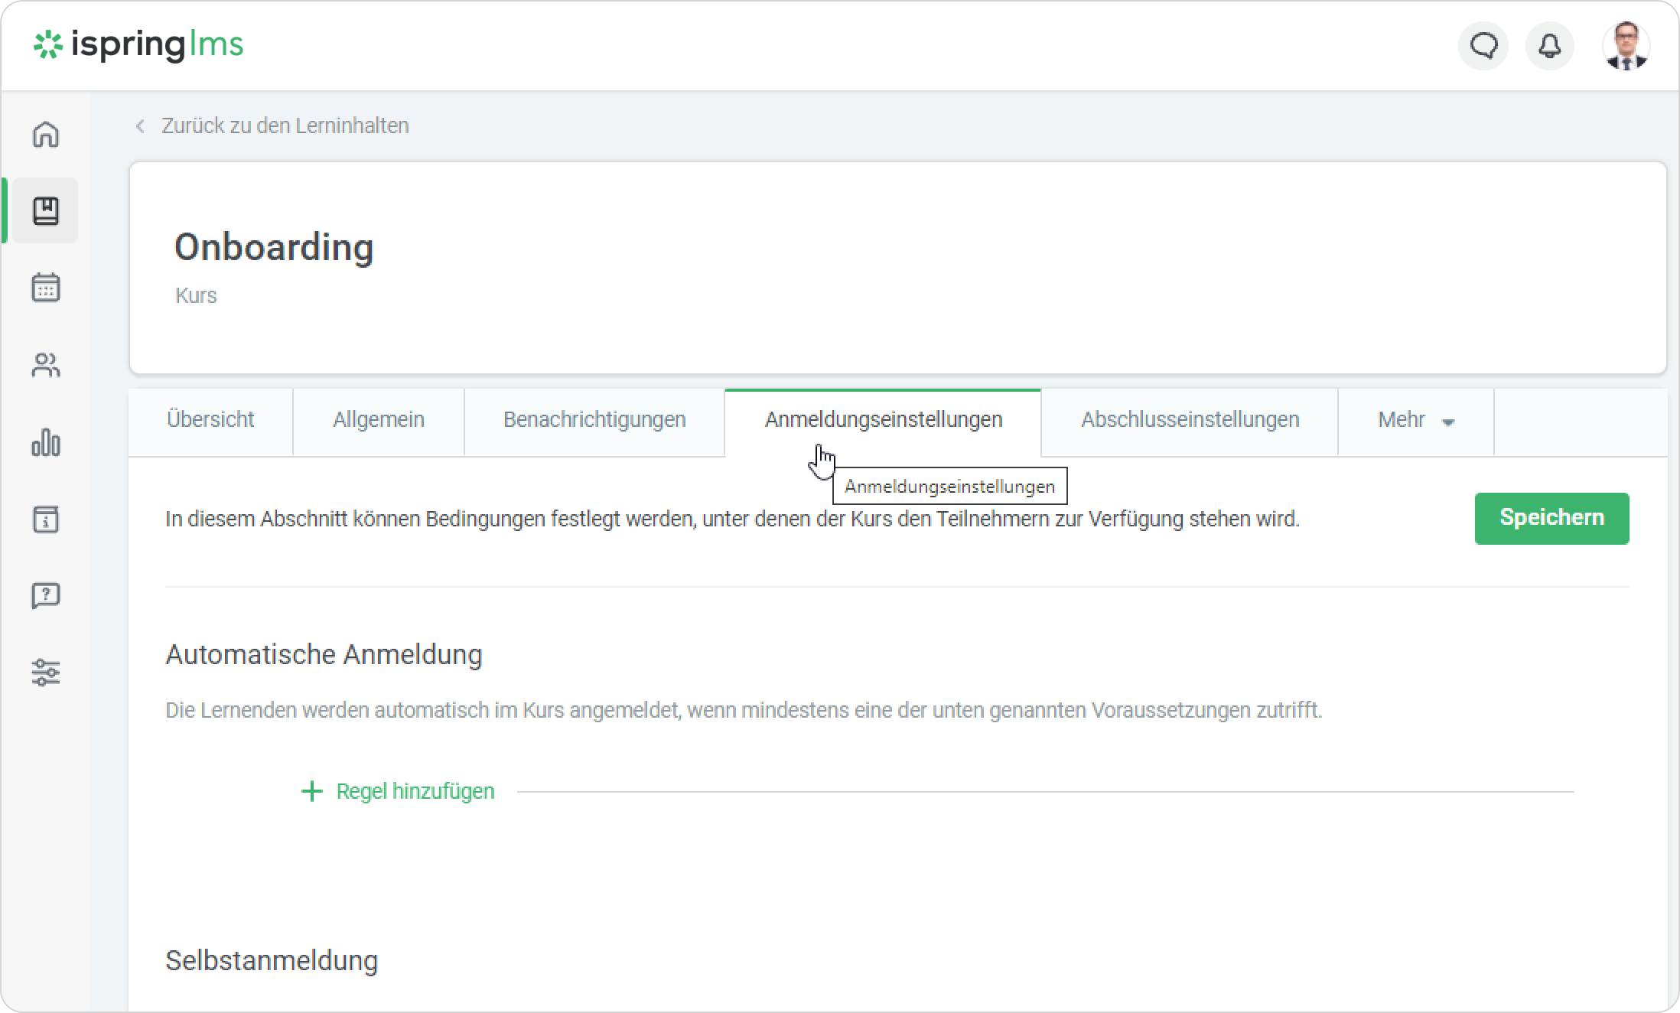Open the settings sliders icon
This screenshot has height=1013, width=1680.
pyautogui.click(x=46, y=673)
